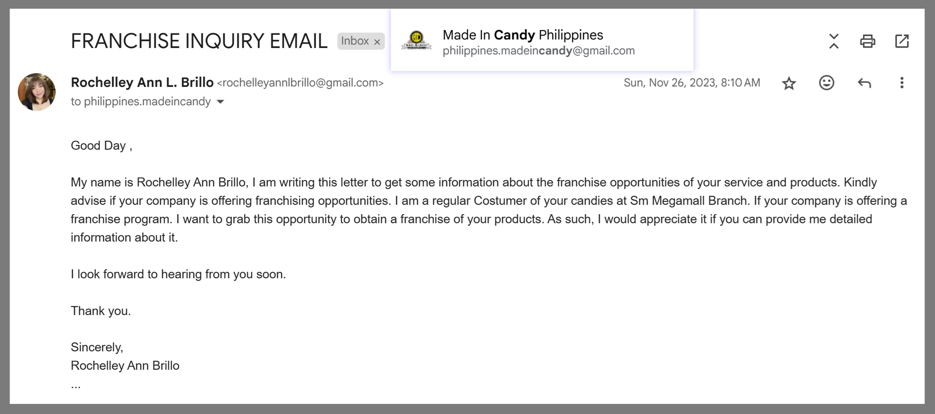The width and height of the screenshot is (935, 414).
Task: Reply to Rochelley's email
Action: click(864, 83)
